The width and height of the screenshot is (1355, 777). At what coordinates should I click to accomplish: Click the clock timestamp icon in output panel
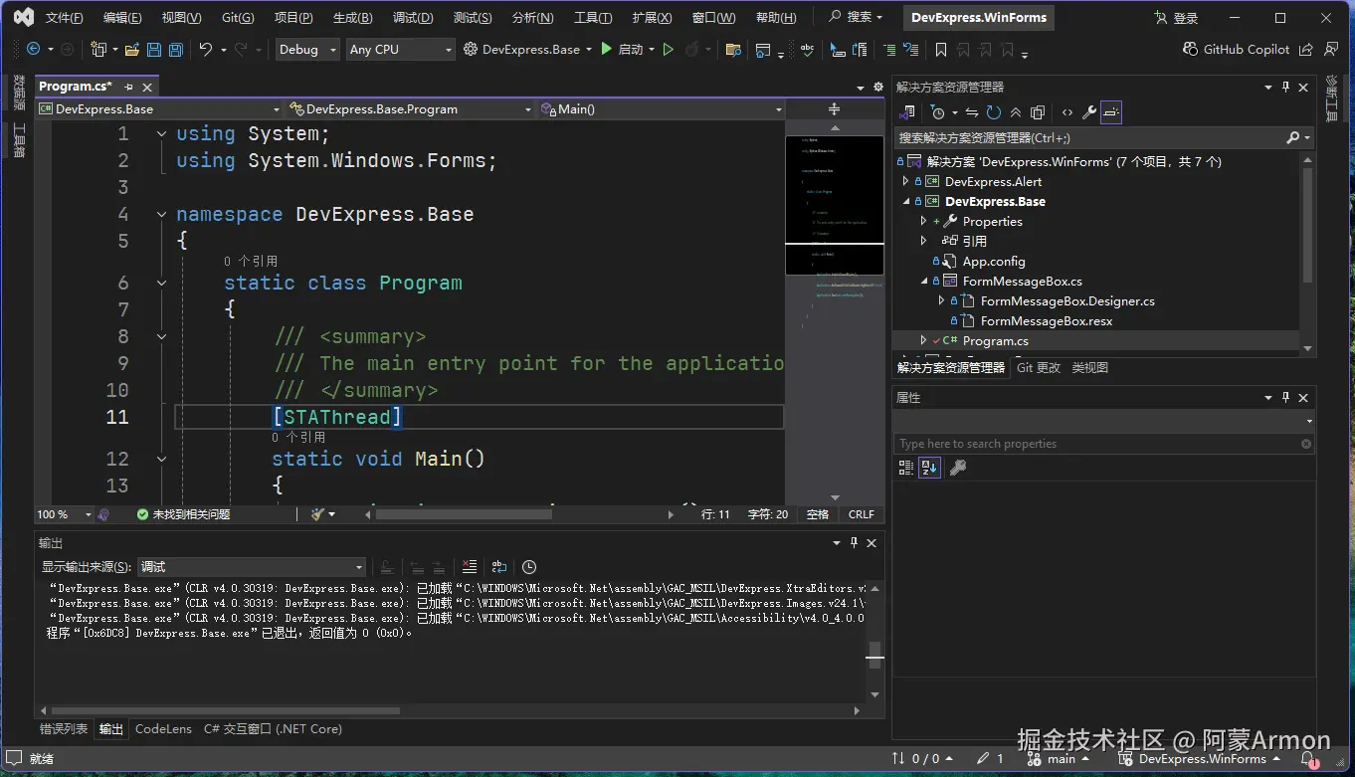[529, 567]
